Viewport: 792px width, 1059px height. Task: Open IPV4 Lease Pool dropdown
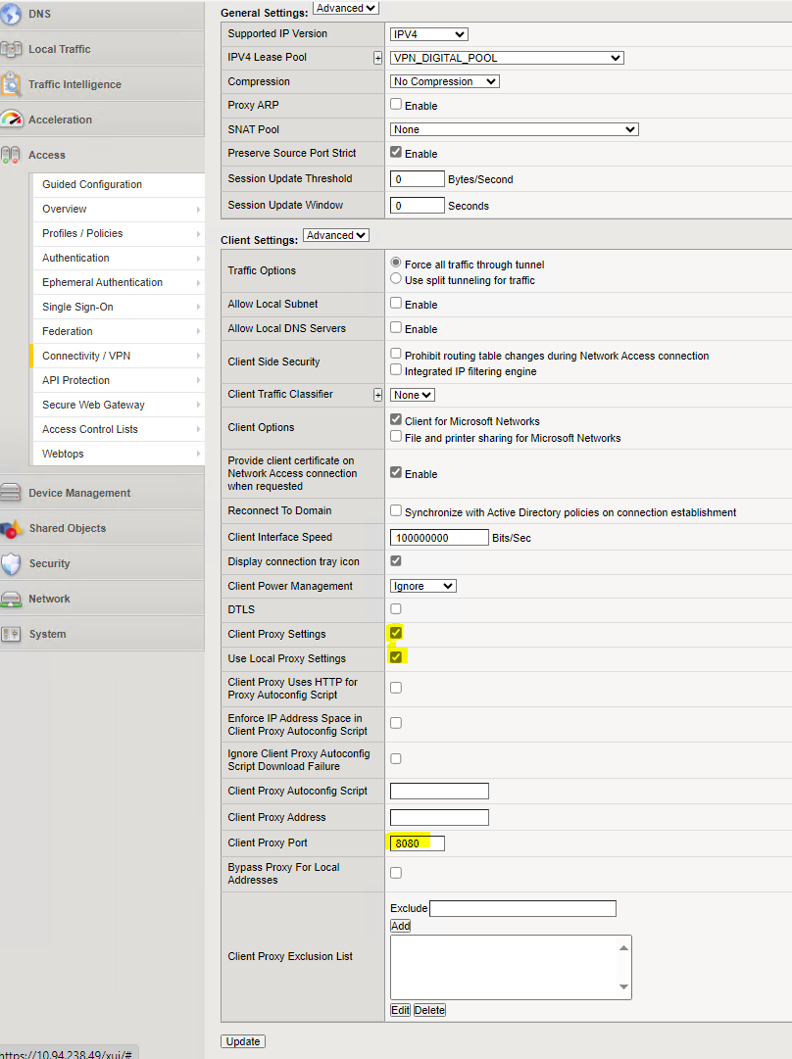[507, 58]
